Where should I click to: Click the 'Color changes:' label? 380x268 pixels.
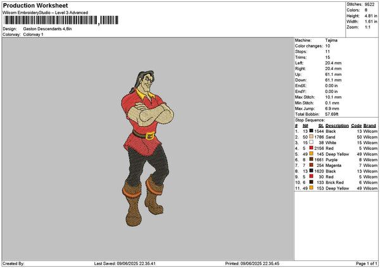(309, 46)
